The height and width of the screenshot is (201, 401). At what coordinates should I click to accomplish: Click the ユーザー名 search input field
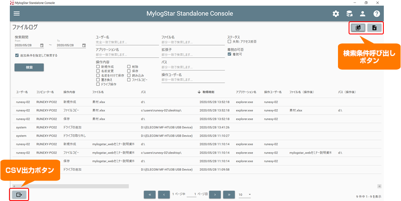pos(127,42)
